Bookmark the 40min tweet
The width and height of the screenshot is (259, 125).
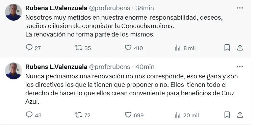227,115
